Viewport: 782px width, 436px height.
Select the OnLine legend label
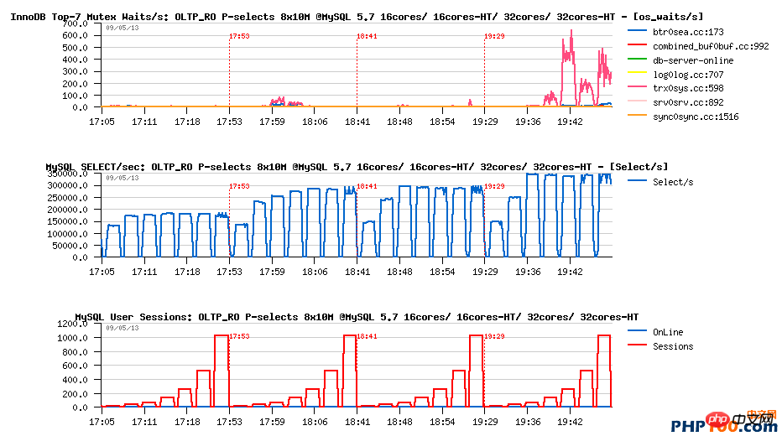668,332
